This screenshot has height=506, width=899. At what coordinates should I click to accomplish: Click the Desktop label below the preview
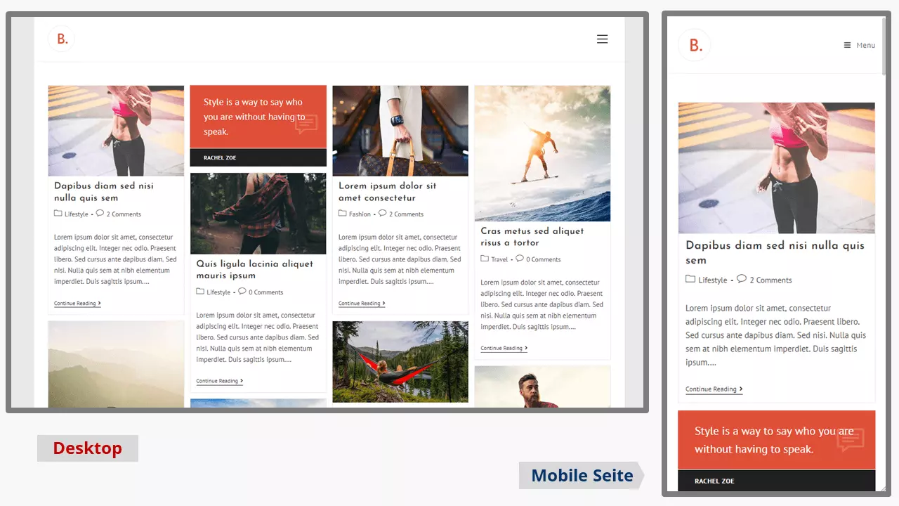click(88, 448)
